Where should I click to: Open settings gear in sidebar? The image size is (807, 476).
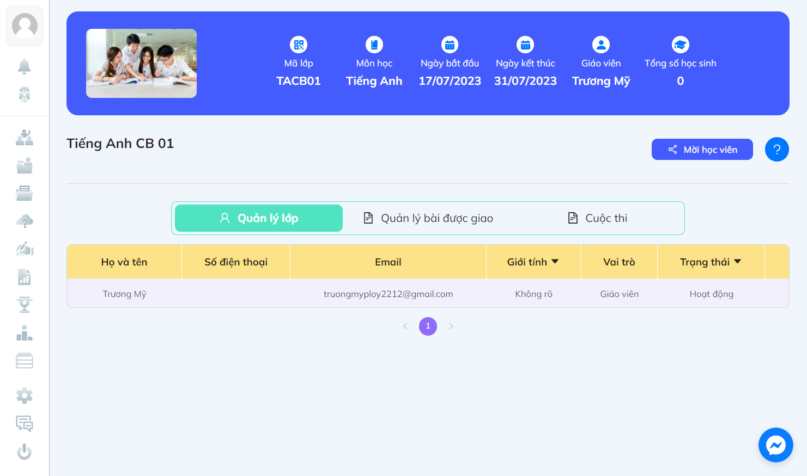(25, 395)
